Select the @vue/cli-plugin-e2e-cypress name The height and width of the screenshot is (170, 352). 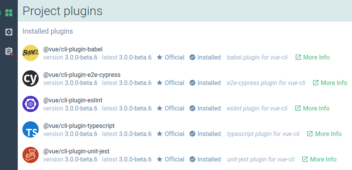coord(82,75)
